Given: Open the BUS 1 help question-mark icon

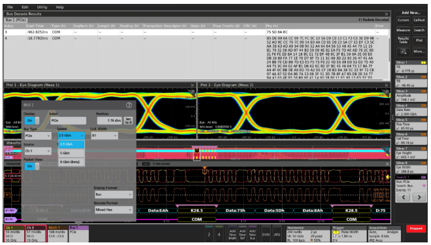Looking at the screenshot, I should tap(129, 105).
